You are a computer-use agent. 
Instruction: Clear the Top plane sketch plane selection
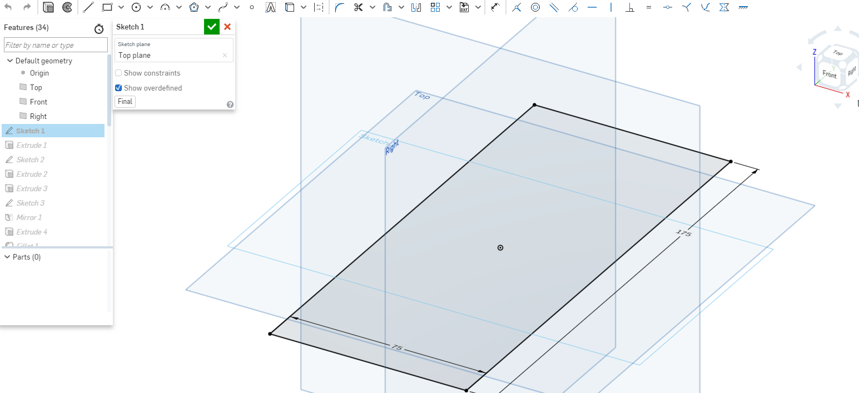(x=225, y=56)
